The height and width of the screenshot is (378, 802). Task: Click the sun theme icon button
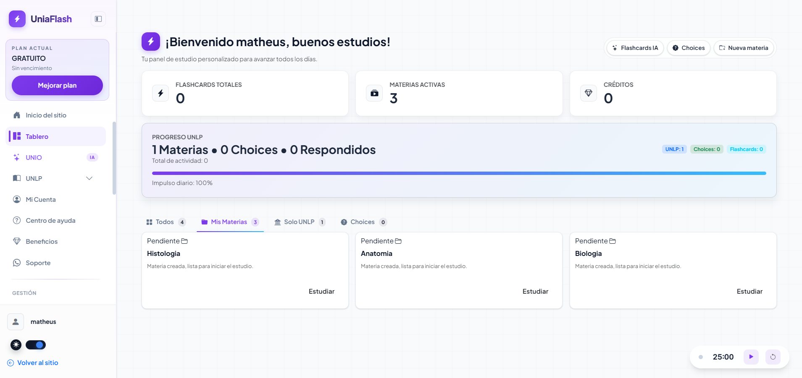coord(16,345)
